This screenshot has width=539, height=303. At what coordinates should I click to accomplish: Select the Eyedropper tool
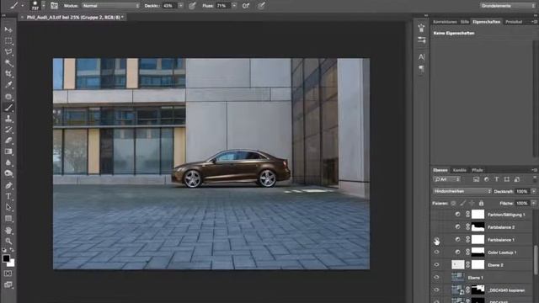coord(8,84)
